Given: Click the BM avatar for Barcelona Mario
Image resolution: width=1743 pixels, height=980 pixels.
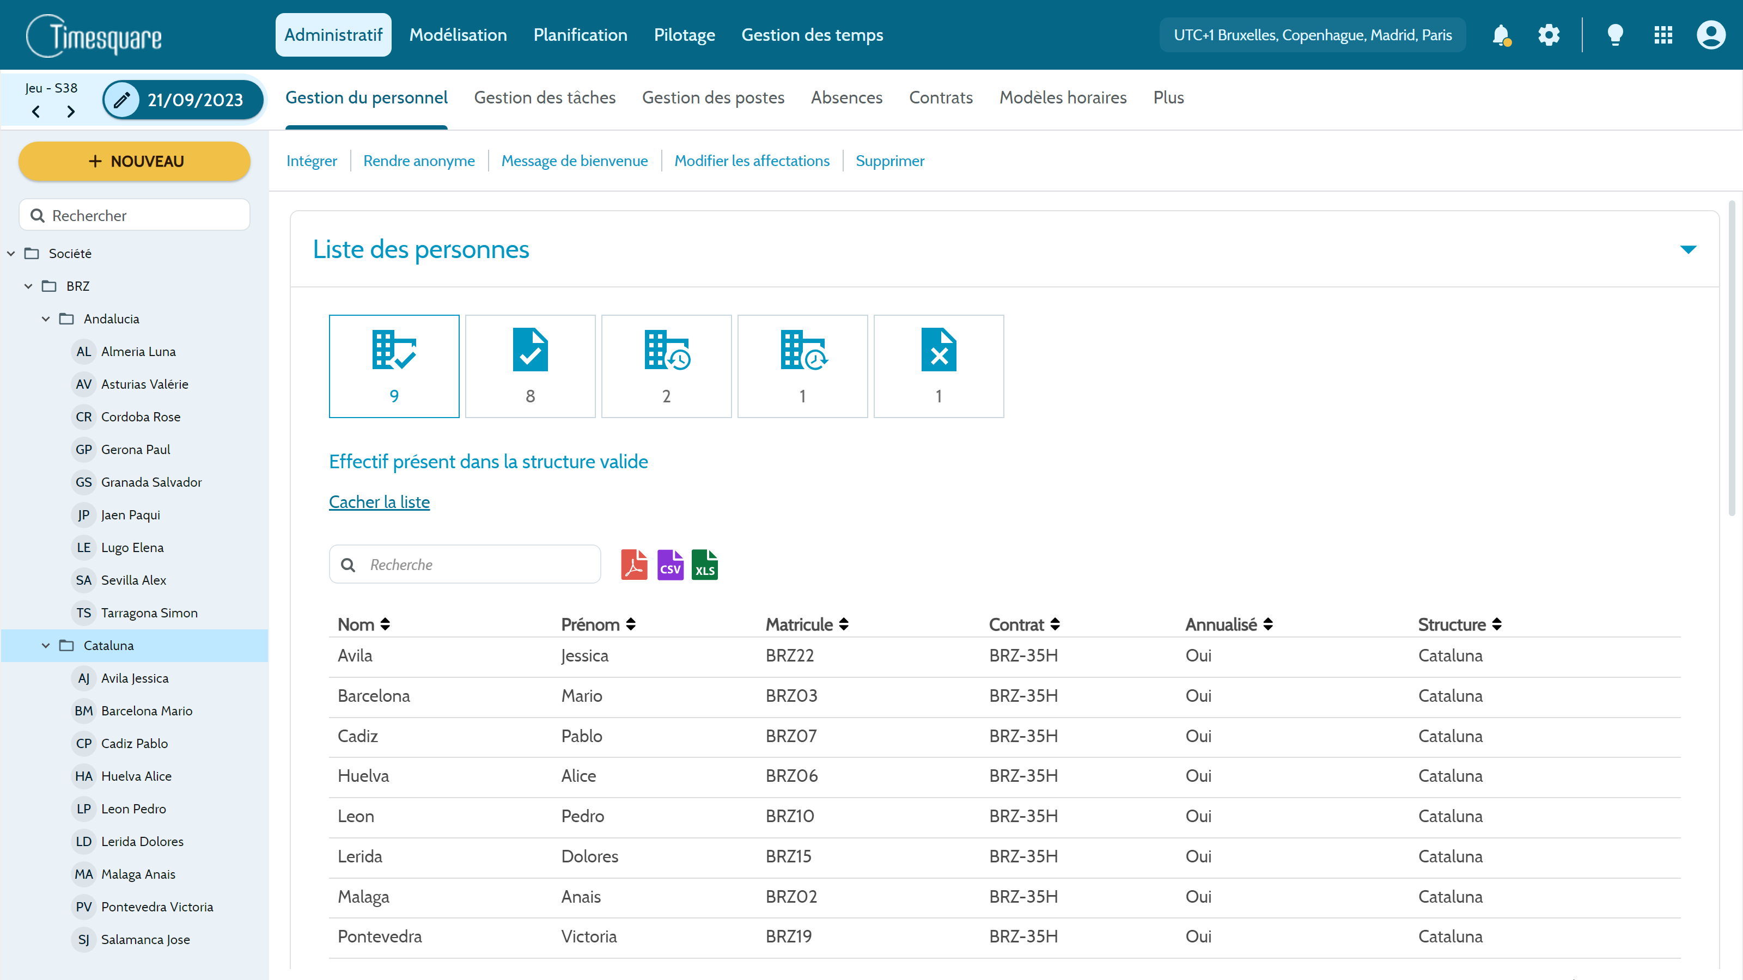Looking at the screenshot, I should coord(83,711).
